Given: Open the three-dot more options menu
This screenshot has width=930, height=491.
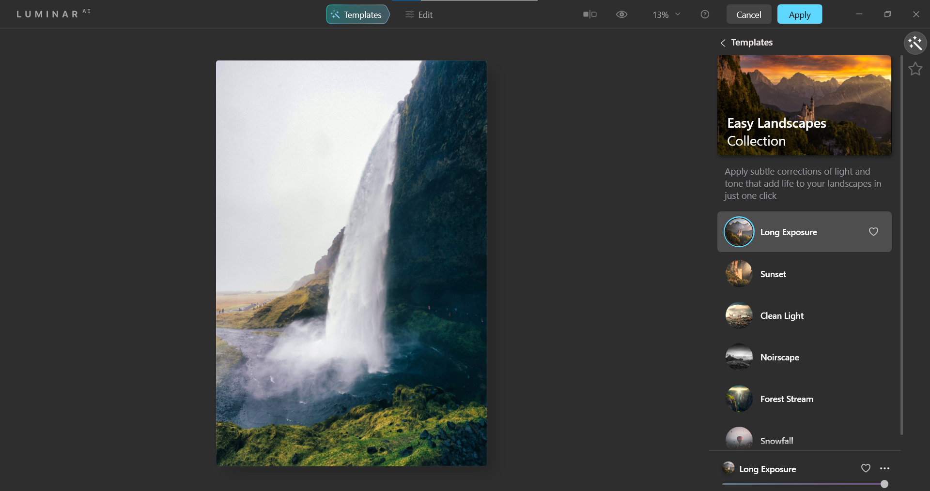Looking at the screenshot, I should click(884, 468).
